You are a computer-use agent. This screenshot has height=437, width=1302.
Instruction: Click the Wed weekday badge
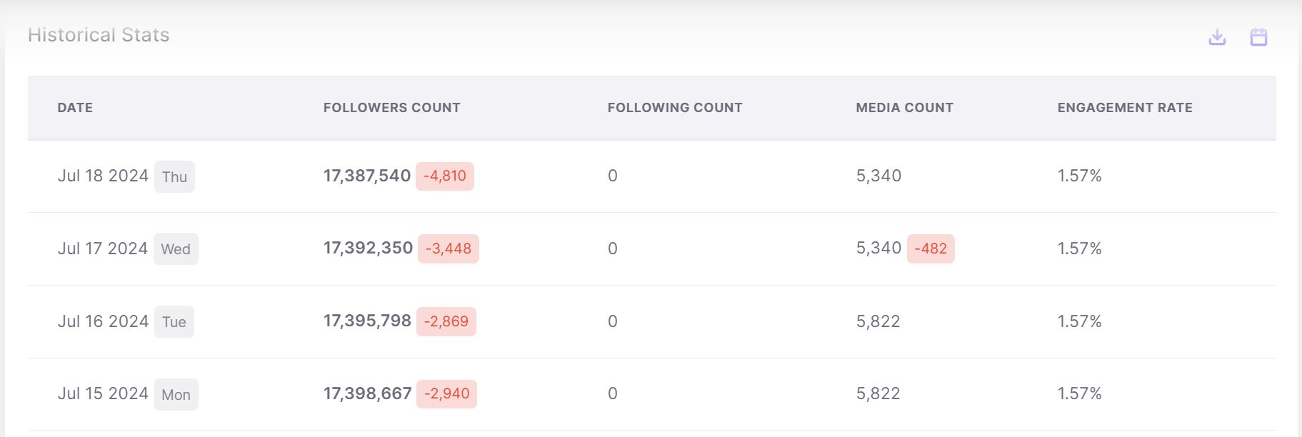click(x=176, y=249)
